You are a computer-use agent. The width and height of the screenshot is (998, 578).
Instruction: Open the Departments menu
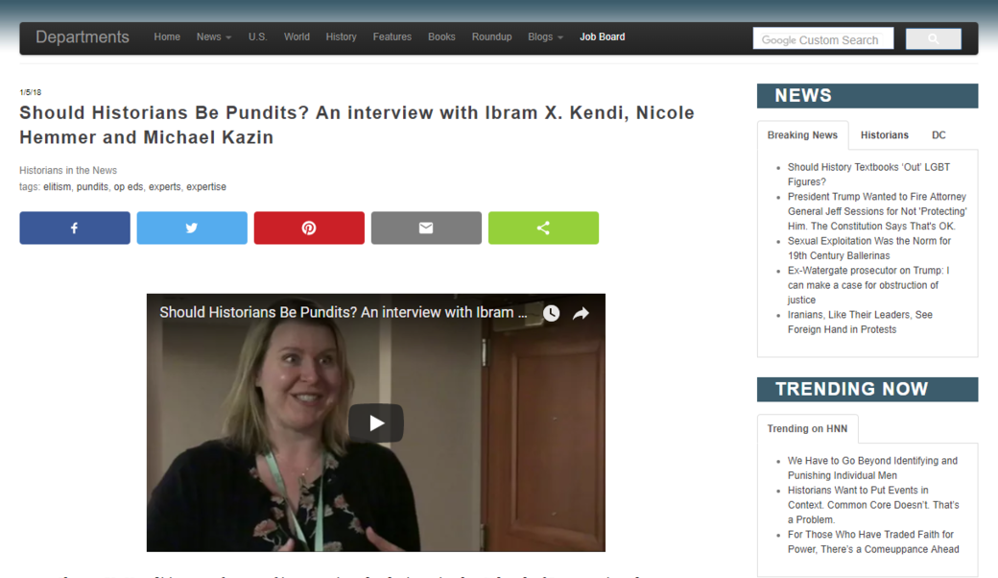83,37
